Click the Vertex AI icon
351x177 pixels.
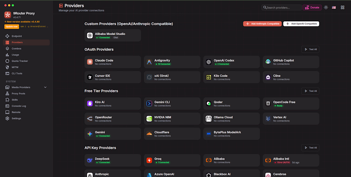tap(268, 119)
